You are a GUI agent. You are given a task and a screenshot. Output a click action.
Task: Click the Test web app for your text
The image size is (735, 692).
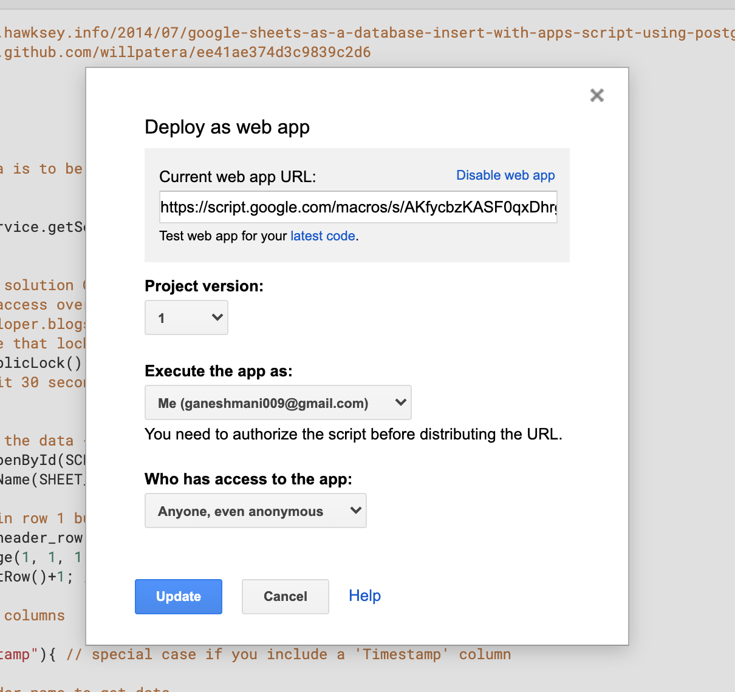click(x=222, y=236)
